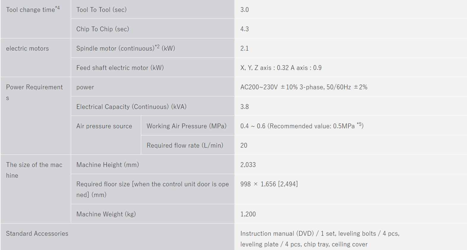This screenshot has width=467, height=250.
Task: Click the Spindle motor (continuous) label
Action: (125, 48)
